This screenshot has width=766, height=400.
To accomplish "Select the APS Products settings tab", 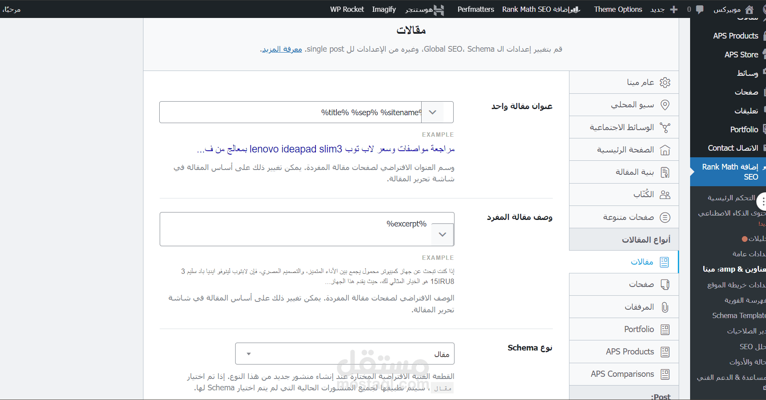I will 624,352.
